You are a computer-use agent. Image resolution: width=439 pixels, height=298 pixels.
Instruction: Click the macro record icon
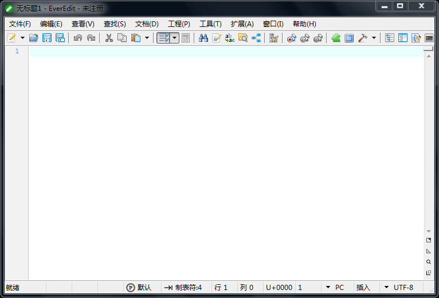click(292, 38)
